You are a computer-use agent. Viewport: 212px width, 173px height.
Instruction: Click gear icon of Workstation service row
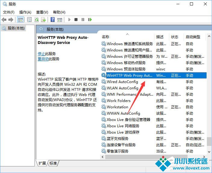coord(103,107)
